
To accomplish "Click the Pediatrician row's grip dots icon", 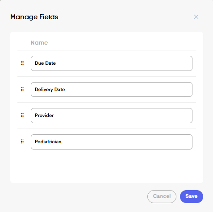I will click(x=22, y=141).
